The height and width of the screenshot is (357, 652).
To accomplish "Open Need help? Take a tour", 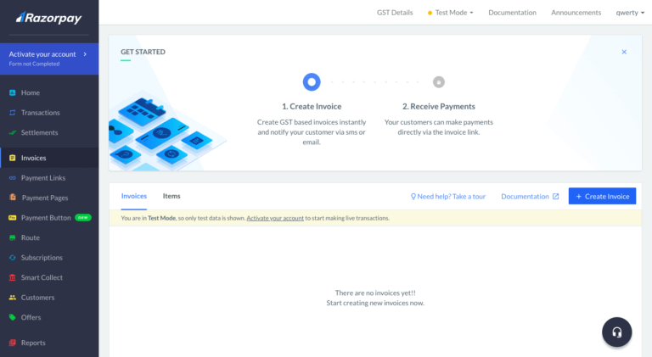I will tap(448, 196).
